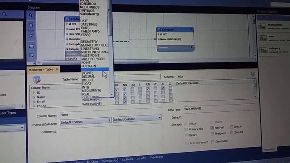Click the category template icon
Screen dimensions: 290x163
263,50
